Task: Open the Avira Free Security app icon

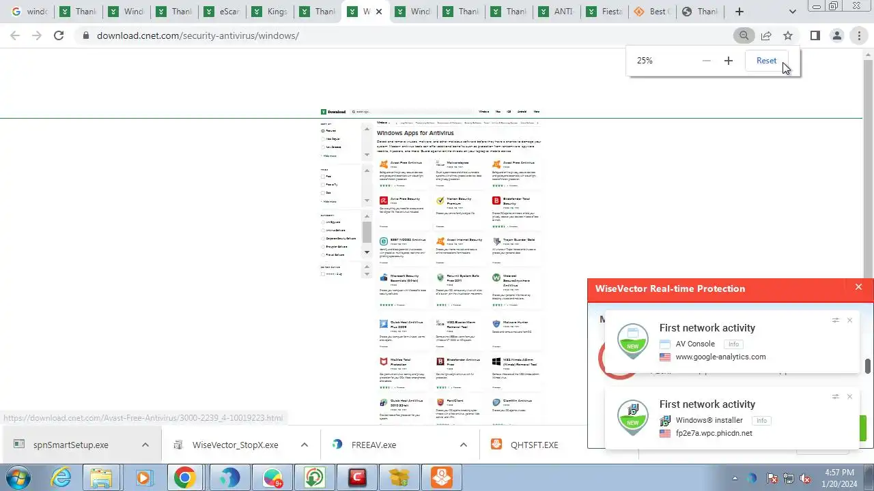Action: coord(384,201)
